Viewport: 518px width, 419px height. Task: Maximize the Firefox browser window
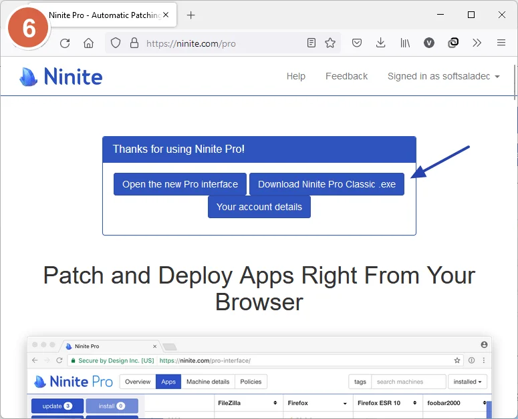[x=471, y=15]
